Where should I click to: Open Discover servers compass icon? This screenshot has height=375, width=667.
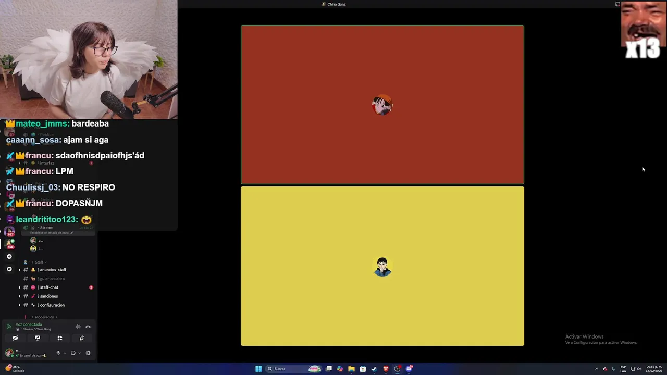tap(9, 269)
